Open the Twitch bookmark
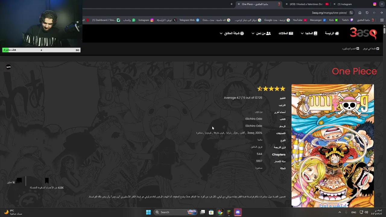 click(347, 20)
